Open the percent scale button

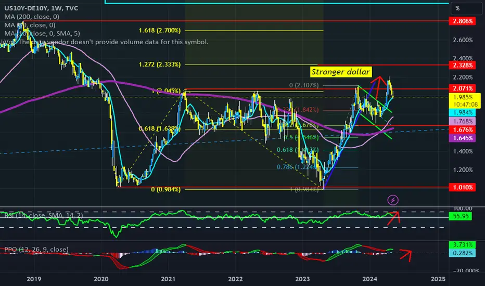coord(466,8)
